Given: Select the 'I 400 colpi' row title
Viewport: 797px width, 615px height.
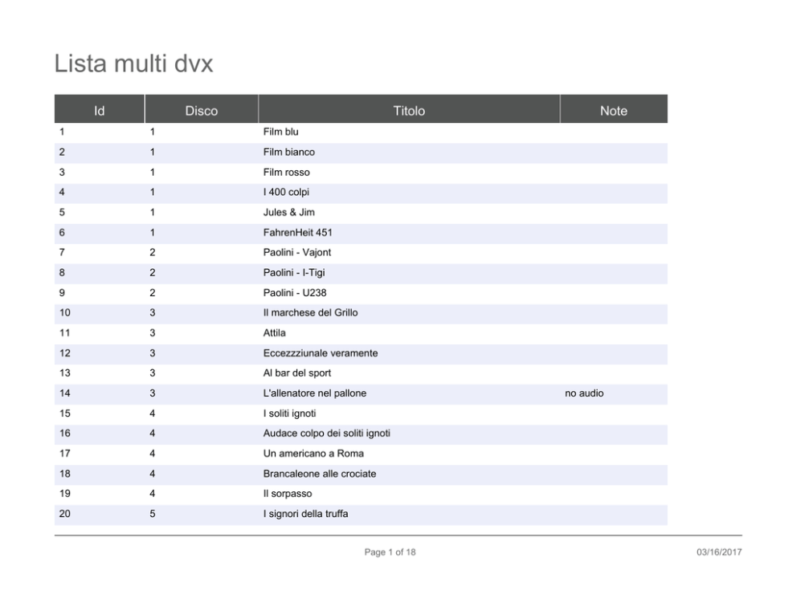Looking at the screenshot, I should pos(286,193).
